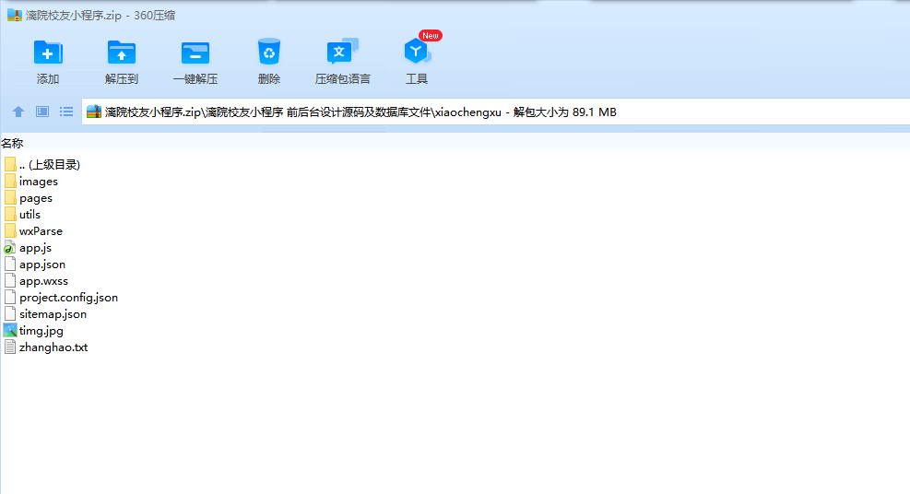Click the zhanghao.txt text file icon

[10, 347]
